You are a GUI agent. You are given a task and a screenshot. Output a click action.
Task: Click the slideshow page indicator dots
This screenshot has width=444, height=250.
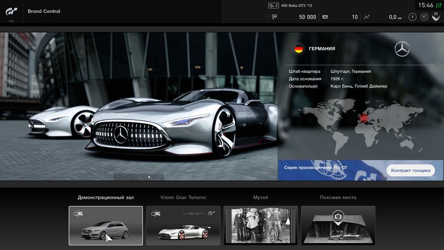138,177
